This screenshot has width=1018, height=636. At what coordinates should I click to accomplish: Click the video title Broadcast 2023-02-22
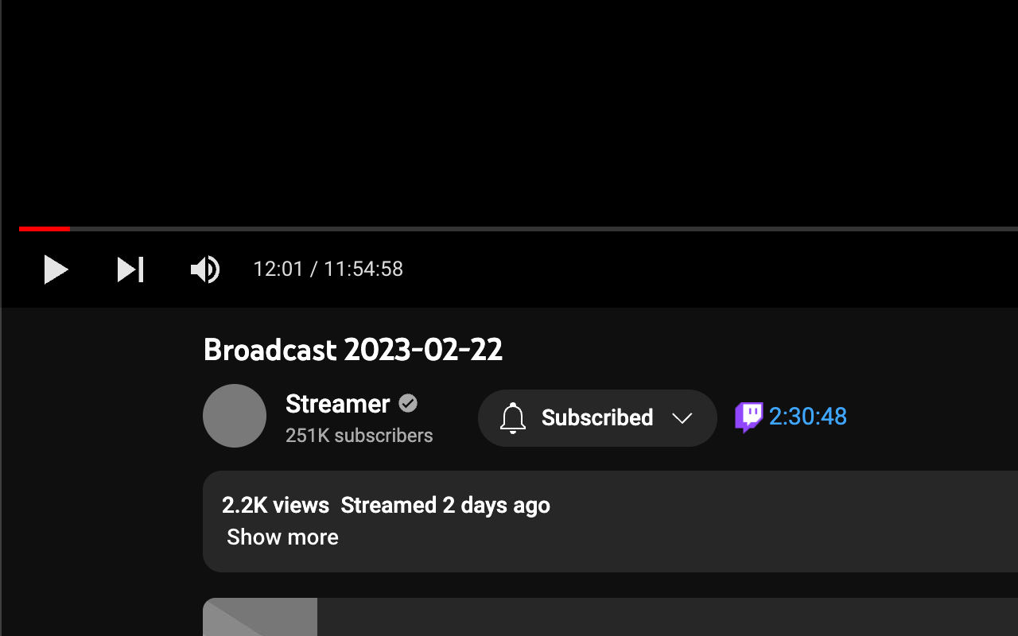click(x=353, y=350)
